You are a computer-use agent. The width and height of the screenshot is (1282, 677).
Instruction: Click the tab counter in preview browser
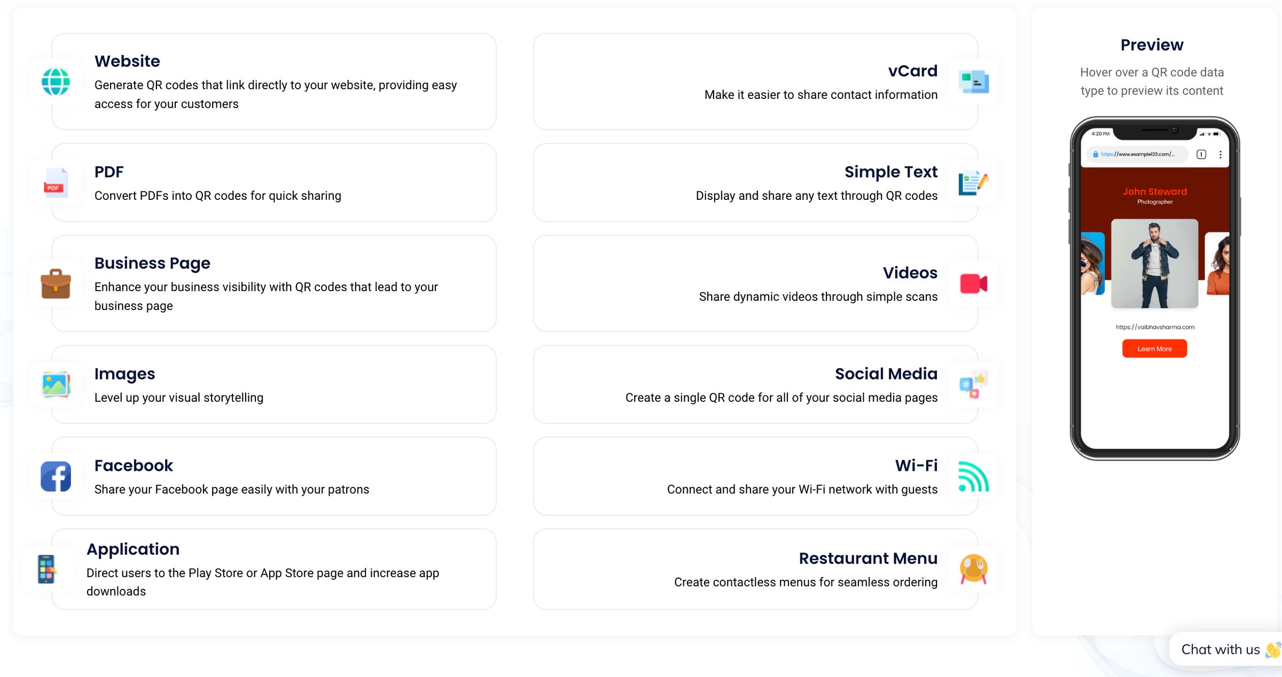[1201, 154]
